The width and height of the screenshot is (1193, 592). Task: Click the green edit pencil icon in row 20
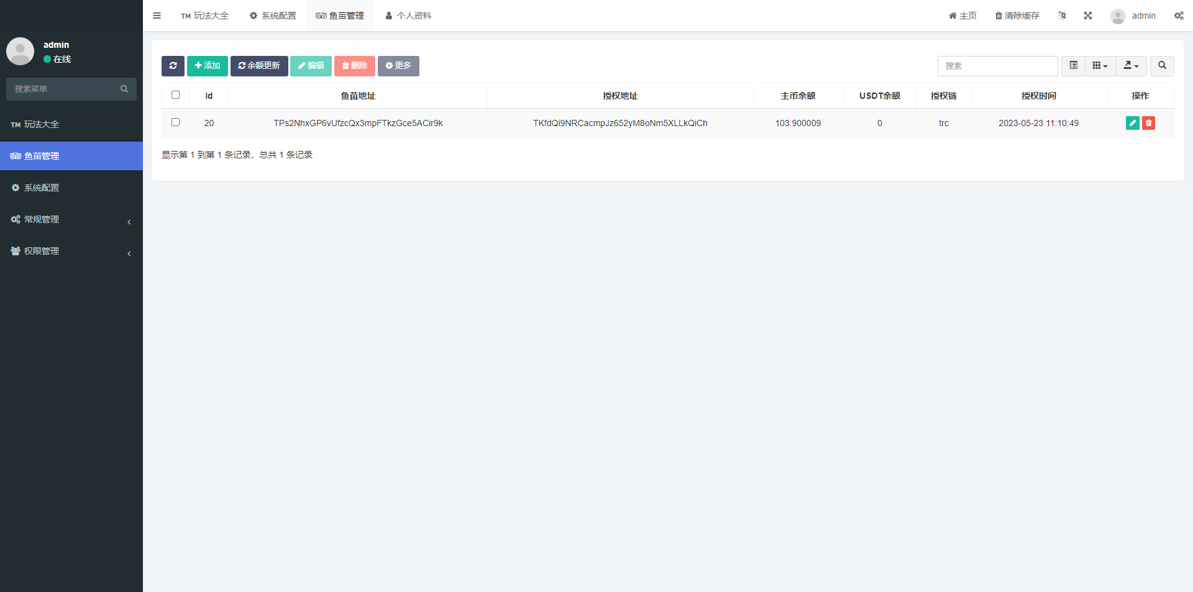tap(1132, 123)
